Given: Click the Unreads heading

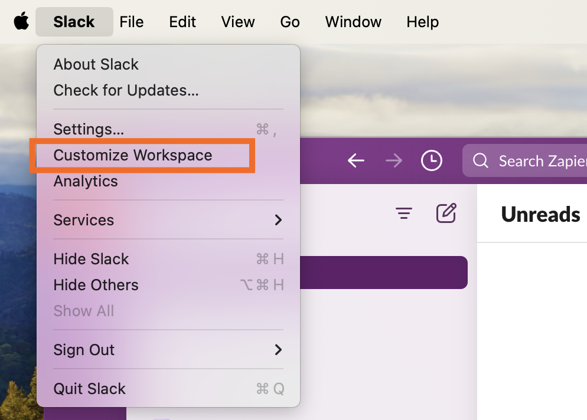Looking at the screenshot, I should coord(540,214).
